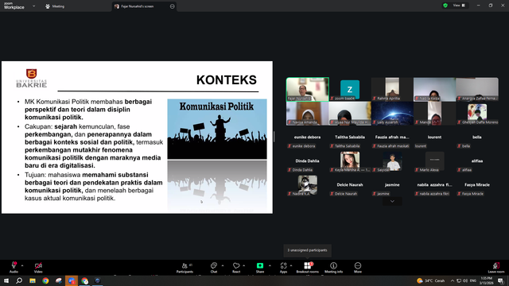Click the green encryption shield icon
The width and height of the screenshot is (509, 286).
tap(445, 6)
